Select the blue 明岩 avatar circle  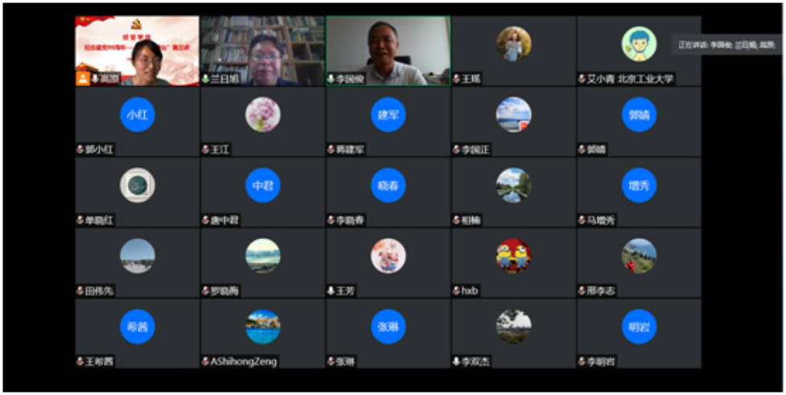639,327
